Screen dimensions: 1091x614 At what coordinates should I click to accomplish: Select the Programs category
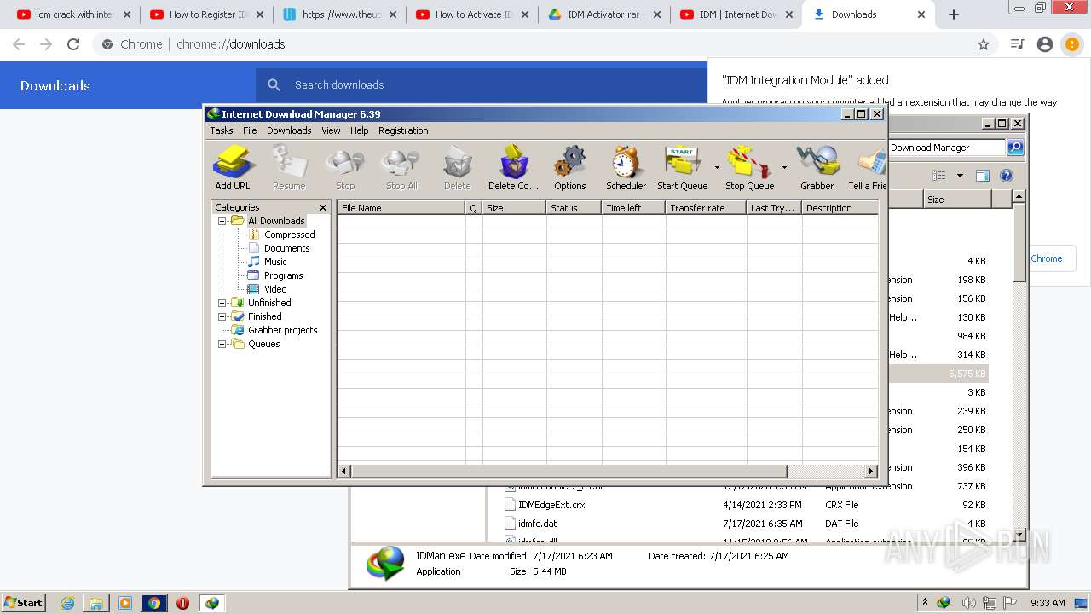[283, 275]
